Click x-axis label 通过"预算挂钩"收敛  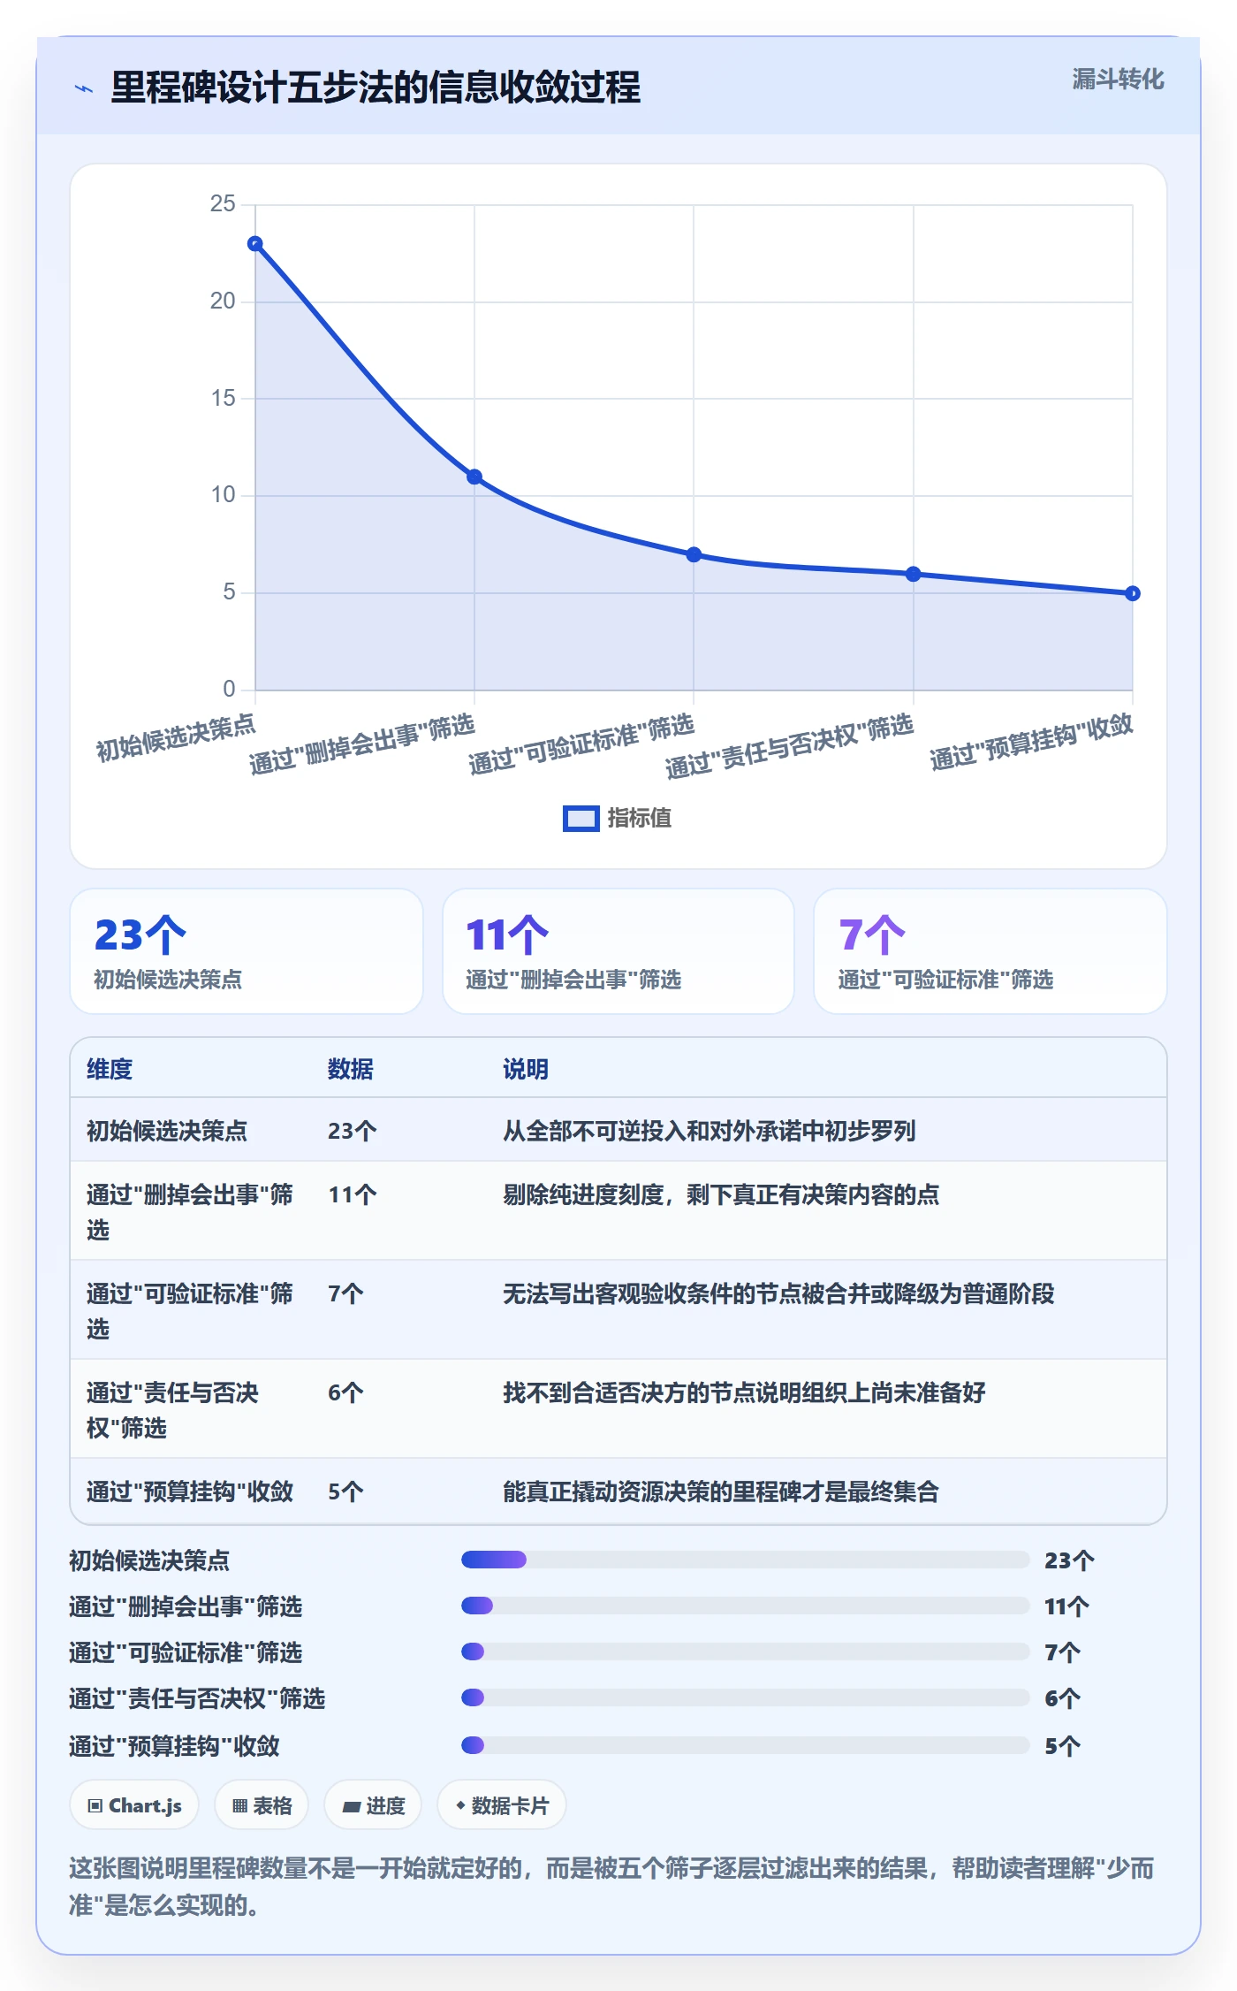click(1031, 743)
